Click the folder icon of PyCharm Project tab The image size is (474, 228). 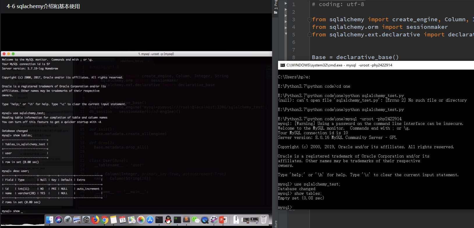275,13
